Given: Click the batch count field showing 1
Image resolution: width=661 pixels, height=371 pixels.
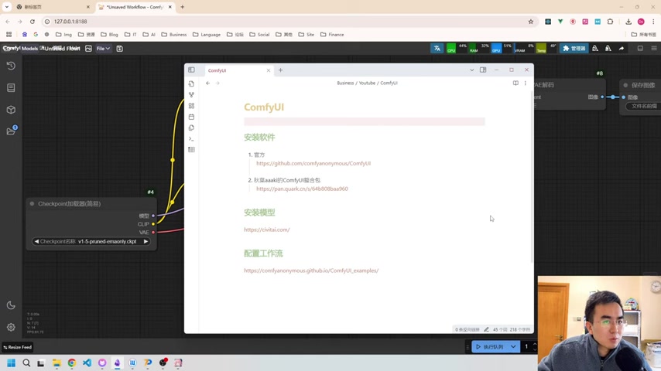Looking at the screenshot, I should [526, 347].
